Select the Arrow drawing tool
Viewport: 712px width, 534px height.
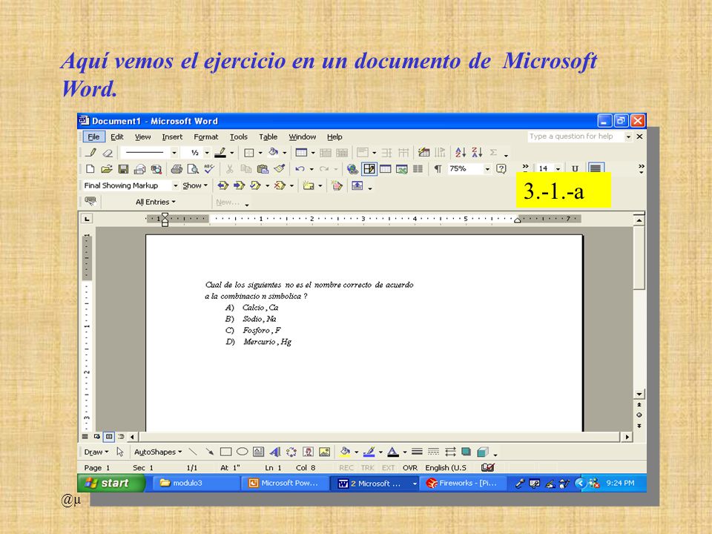click(x=209, y=452)
